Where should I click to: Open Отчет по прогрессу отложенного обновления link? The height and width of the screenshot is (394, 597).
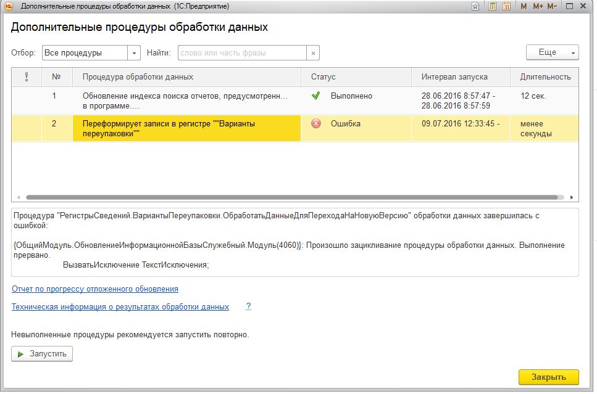95,289
